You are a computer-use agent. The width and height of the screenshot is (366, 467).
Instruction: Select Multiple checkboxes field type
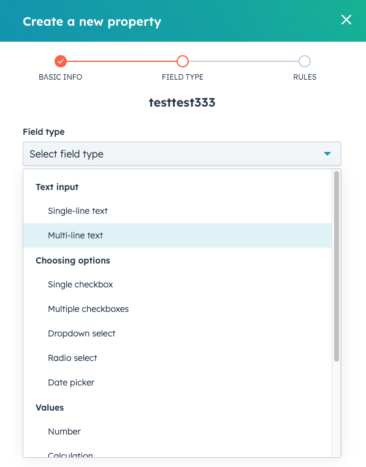click(x=177, y=309)
